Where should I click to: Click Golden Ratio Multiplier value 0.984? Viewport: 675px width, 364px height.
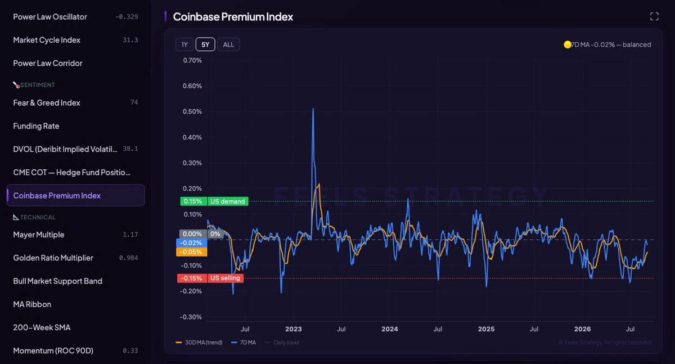128,258
